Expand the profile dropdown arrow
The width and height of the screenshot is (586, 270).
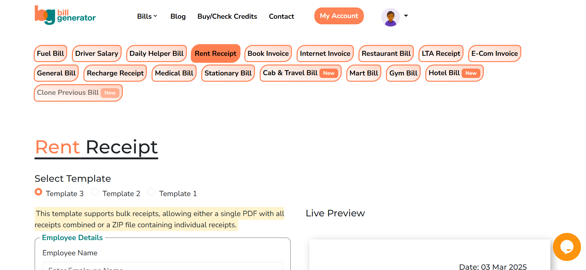[x=406, y=16]
